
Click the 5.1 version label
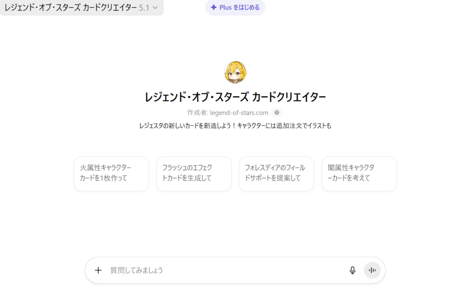[144, 8]
